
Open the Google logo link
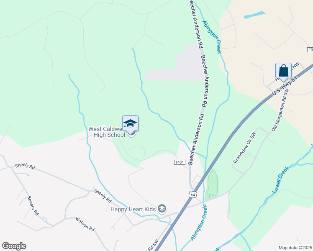(x=14, y=246)
